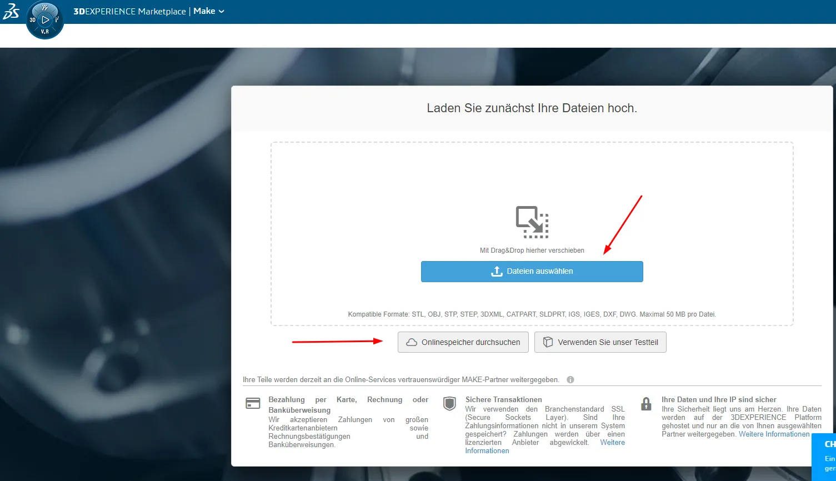Select the compass west 3D quadrant
Screen dimensions: 836x481
[33, 20]
